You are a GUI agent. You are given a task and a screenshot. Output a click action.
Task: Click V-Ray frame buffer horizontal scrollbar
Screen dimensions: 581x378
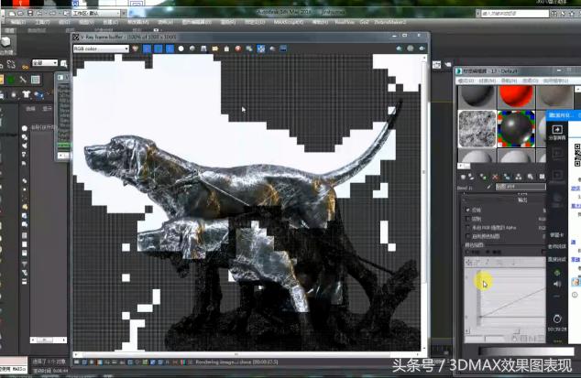coord(247,354)
